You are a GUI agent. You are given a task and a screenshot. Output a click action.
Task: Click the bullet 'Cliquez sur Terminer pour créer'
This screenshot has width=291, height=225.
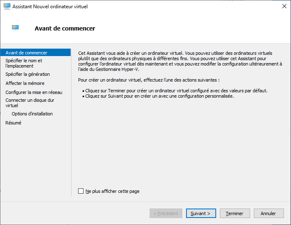point(176,91)
